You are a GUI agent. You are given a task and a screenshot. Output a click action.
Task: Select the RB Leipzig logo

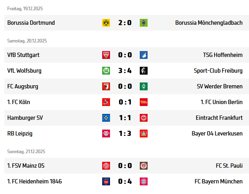pos(106,134)
